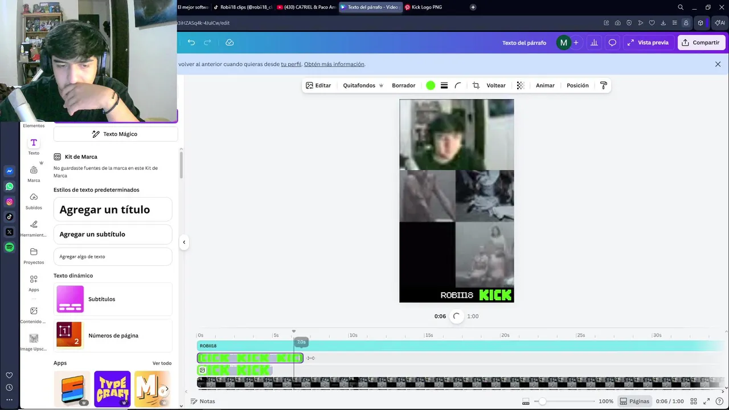Toggle the Páginas view button
The height and width of the screenshot is (410, 729).
[634, 401]
